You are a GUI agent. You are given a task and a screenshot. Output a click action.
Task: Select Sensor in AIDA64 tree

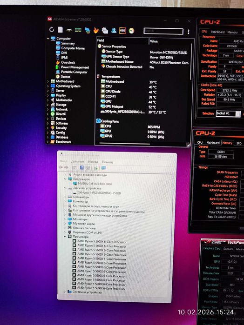pyautogui.click(x=65, y=77)
